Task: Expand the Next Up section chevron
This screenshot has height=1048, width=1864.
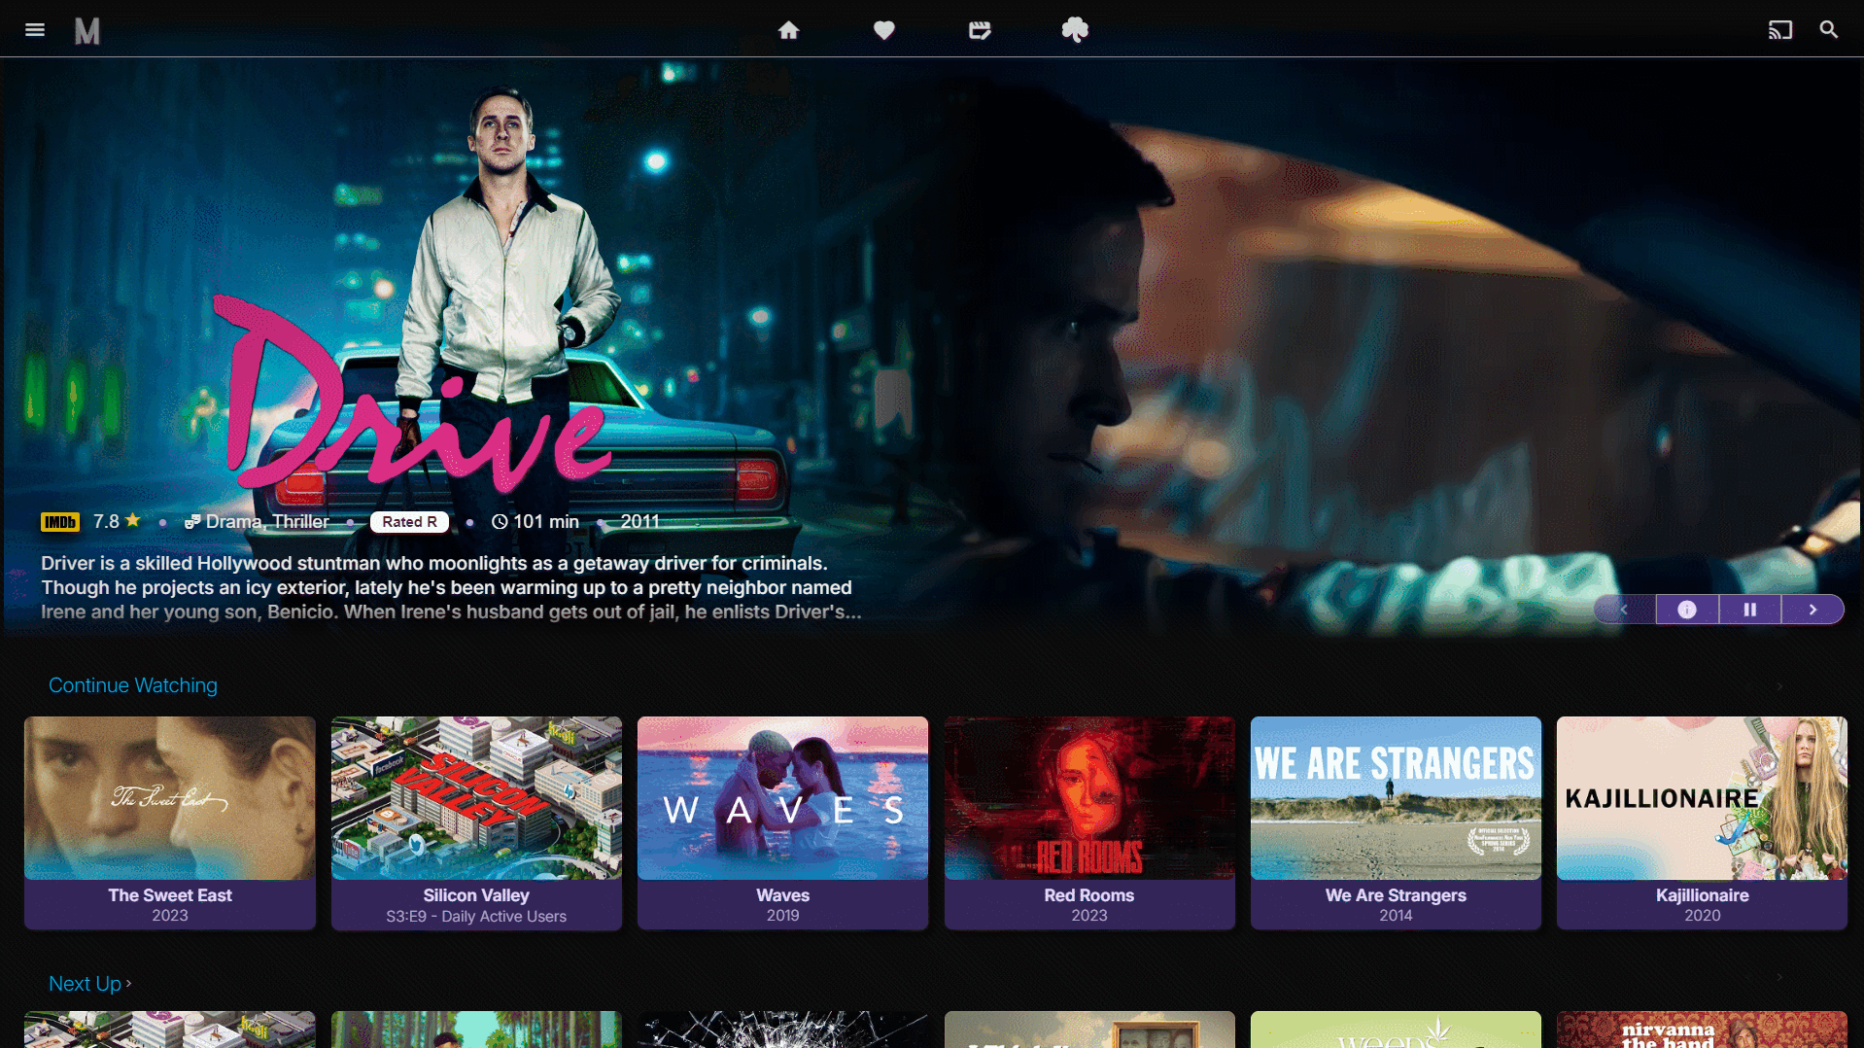Action: coord(128,984)
